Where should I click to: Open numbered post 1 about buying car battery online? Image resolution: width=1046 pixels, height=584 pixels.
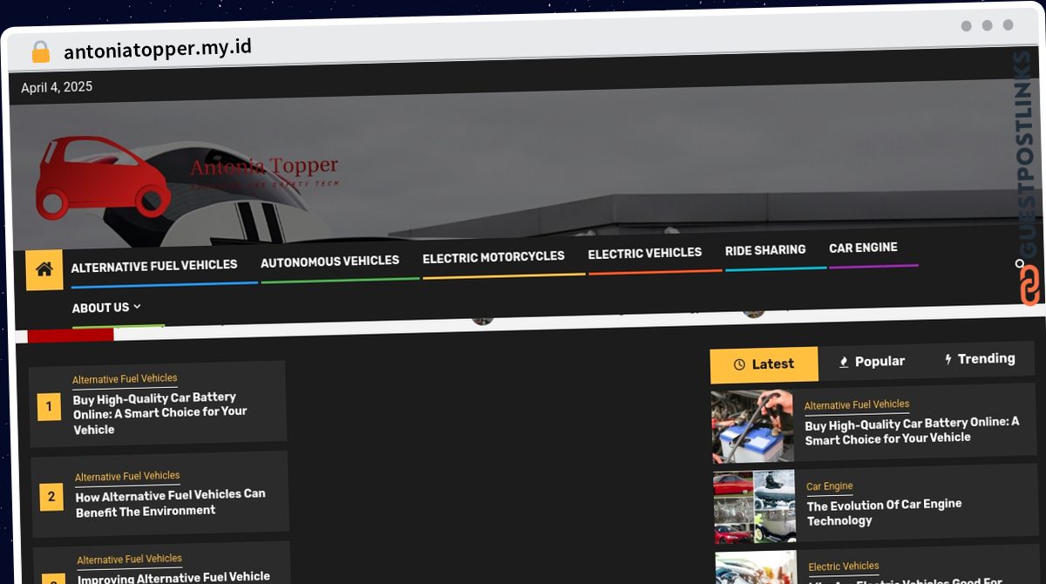tap(160, 413)
